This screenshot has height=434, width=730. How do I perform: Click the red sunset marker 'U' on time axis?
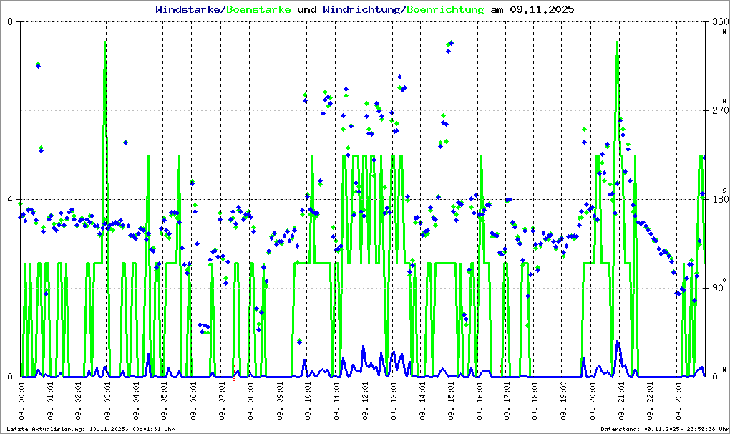(501, 380)
